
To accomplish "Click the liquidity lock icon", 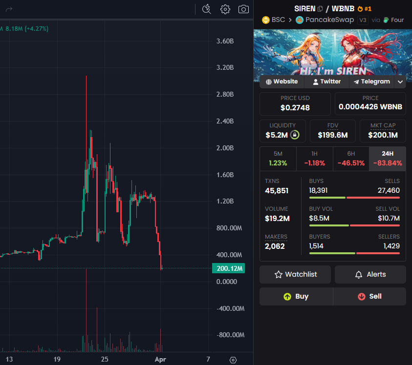I will pyautogui.click(x=295, y=135).
